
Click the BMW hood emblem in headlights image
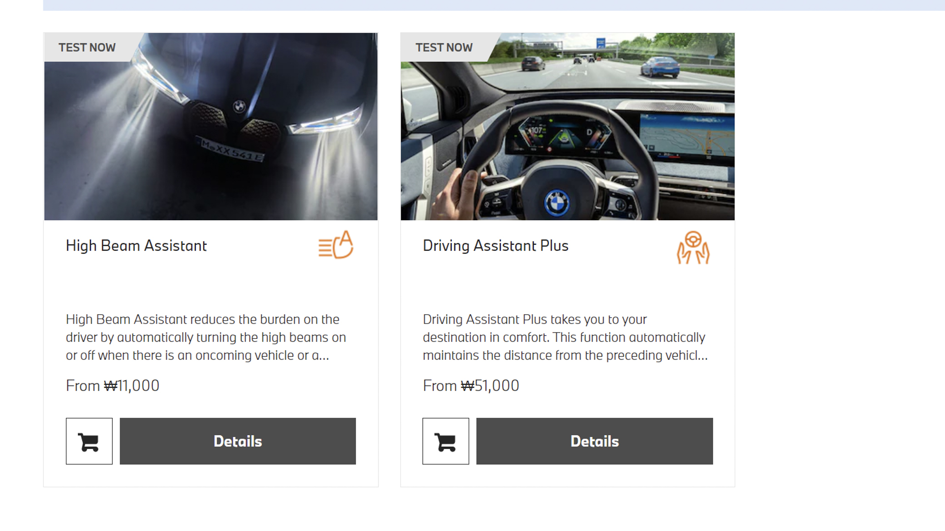239,106
